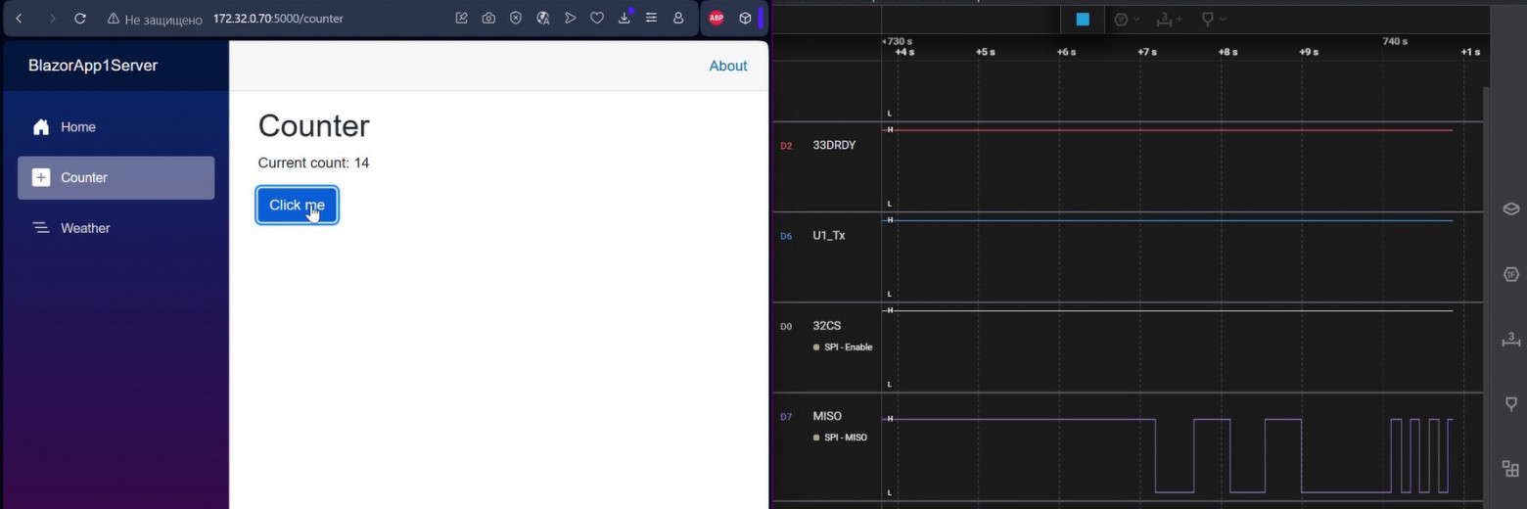
Task: Click the 'SPI - MISO' analyzer tag
Action: [x=840, y=438]
